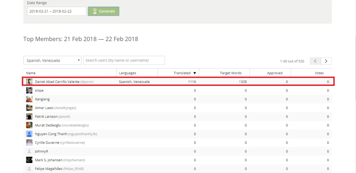Open the date range field 2018-02-21 – 2018-02-22
Image resolution: width=356 pixels, height=173 pixels.
56,11
